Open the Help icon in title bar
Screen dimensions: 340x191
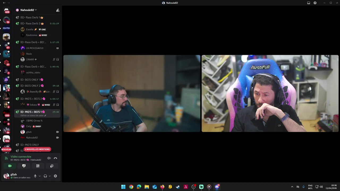(x=315, y=3)
